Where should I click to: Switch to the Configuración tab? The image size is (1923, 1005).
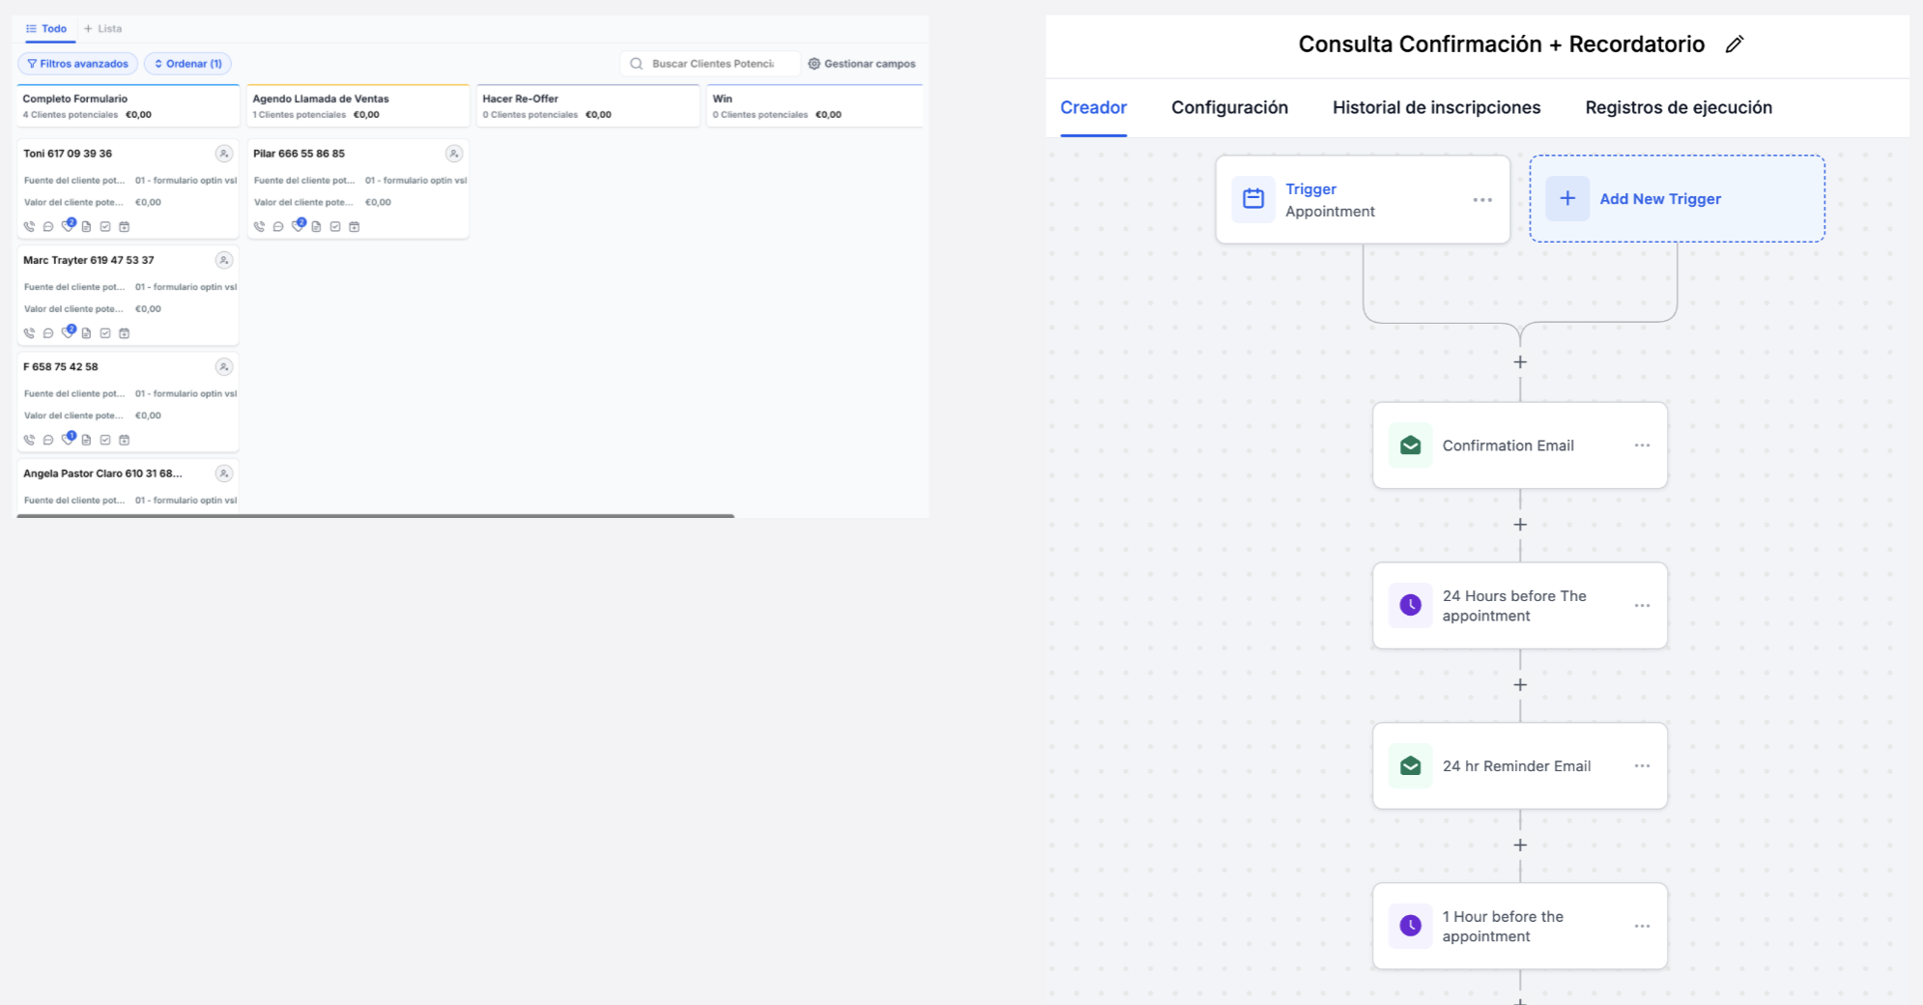1229,107
